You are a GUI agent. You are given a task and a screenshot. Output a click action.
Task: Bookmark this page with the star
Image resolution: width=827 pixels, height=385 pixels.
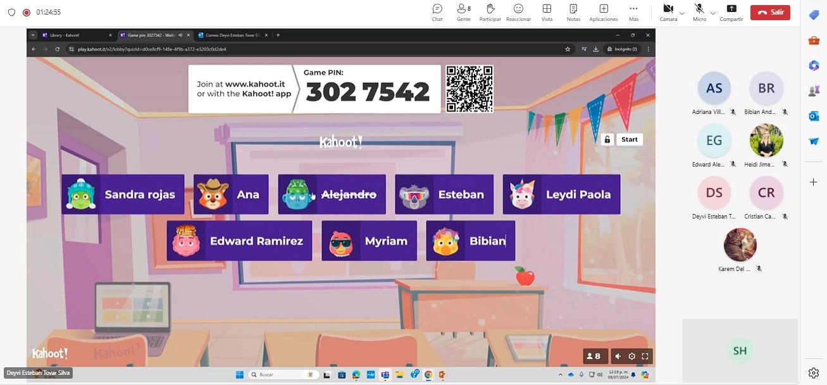coord(568,49)
